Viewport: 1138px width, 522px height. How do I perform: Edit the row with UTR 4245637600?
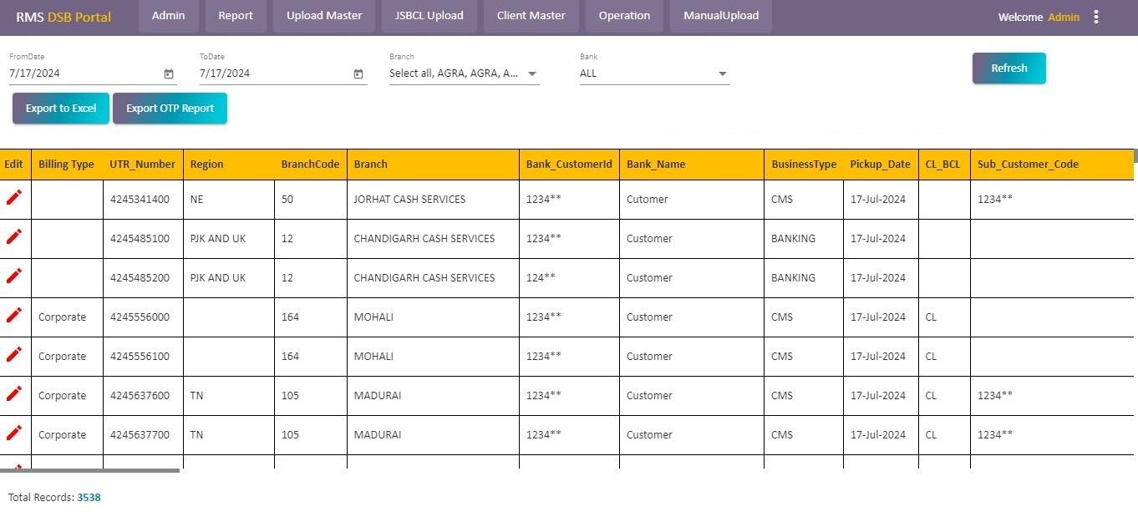pos(14,394)
